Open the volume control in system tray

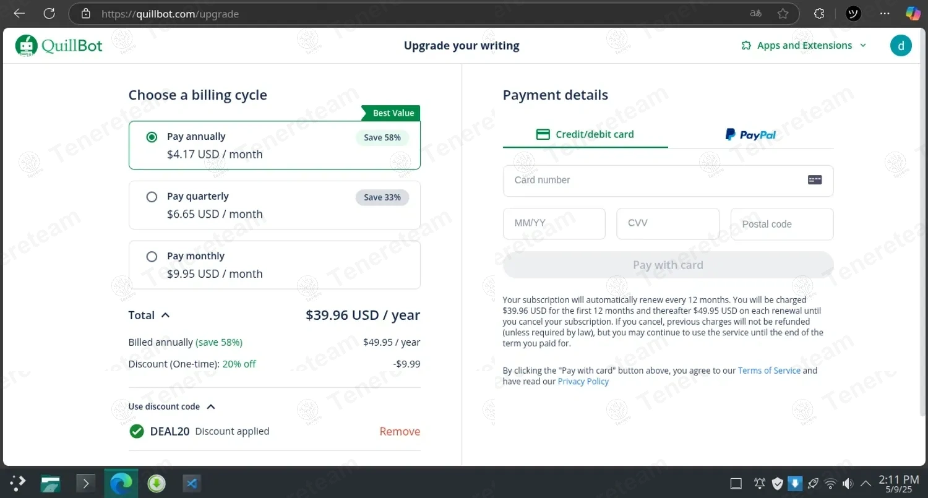[x=848, y=483]
